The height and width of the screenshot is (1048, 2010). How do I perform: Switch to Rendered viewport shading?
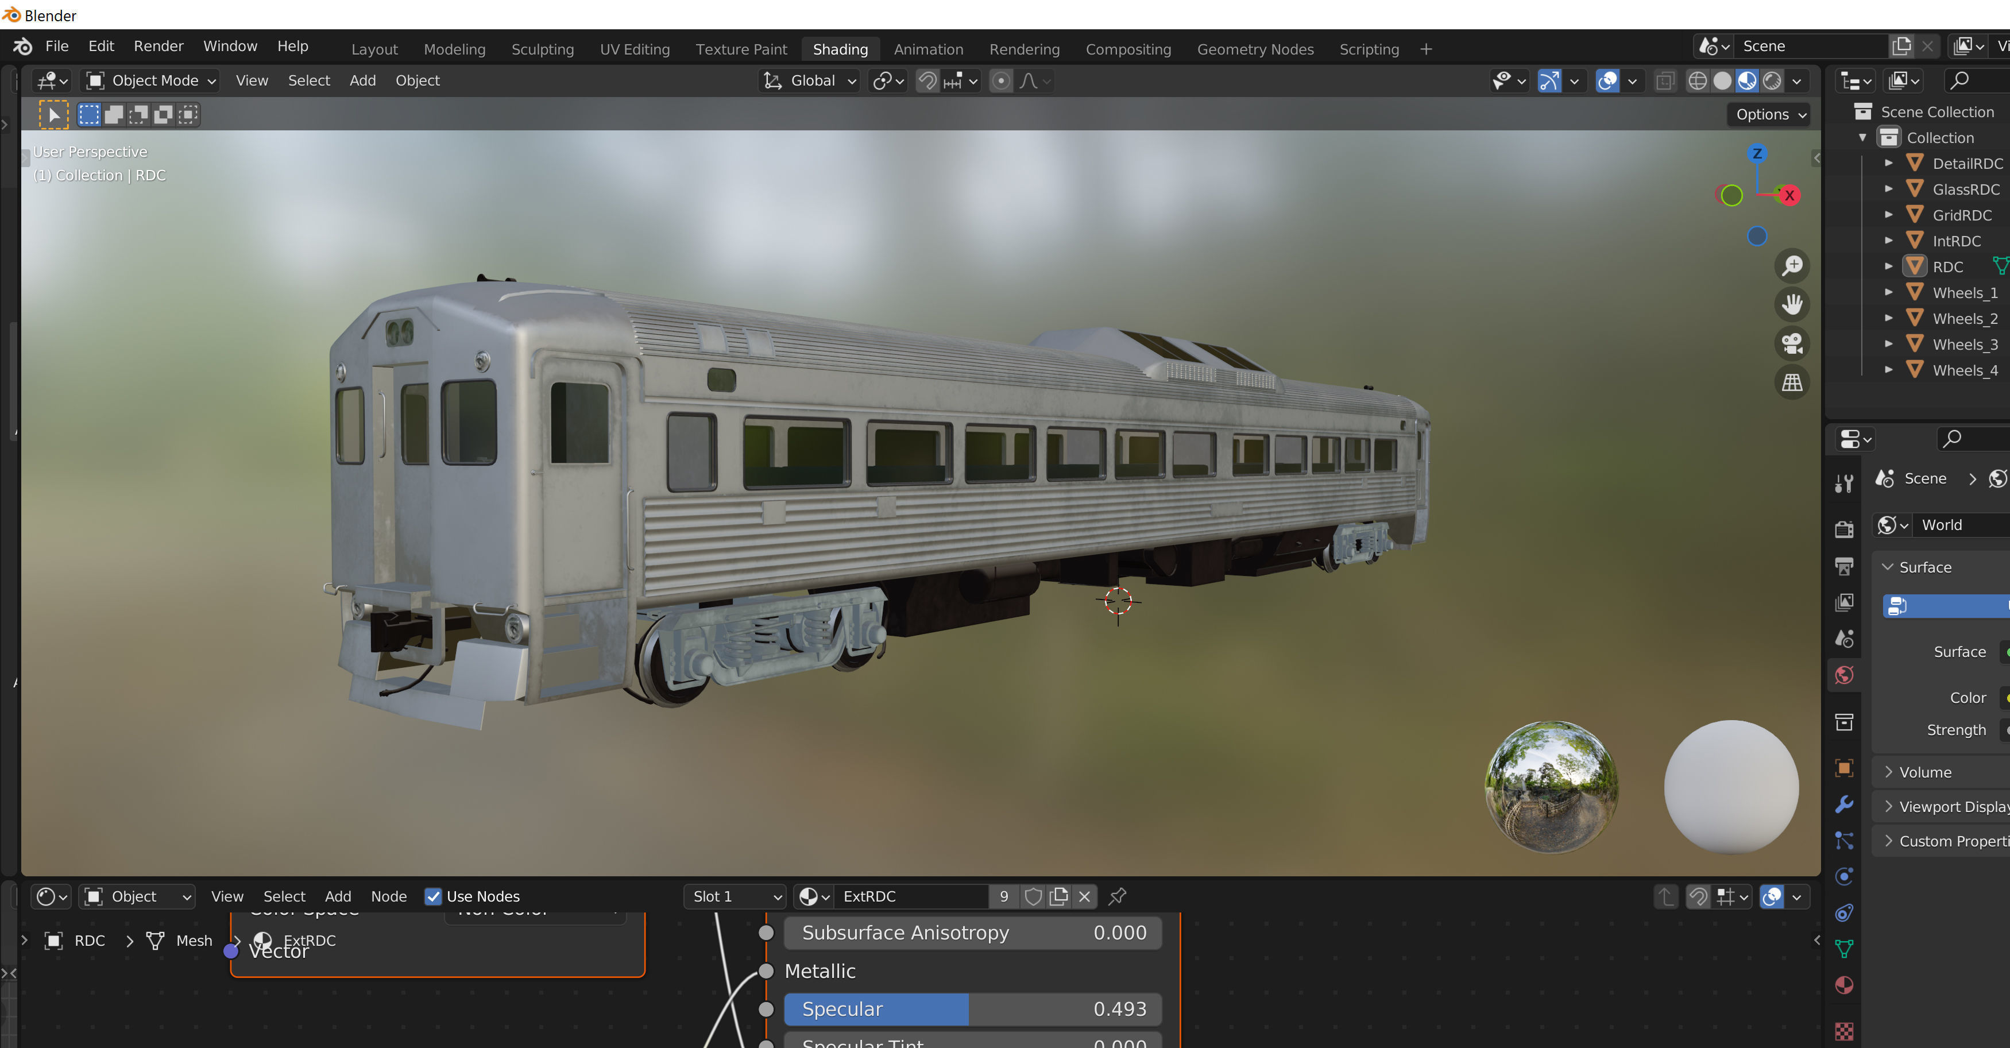(1772, 80)
